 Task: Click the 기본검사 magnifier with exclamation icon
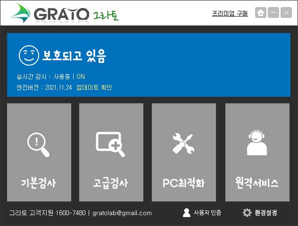point(38,144)
